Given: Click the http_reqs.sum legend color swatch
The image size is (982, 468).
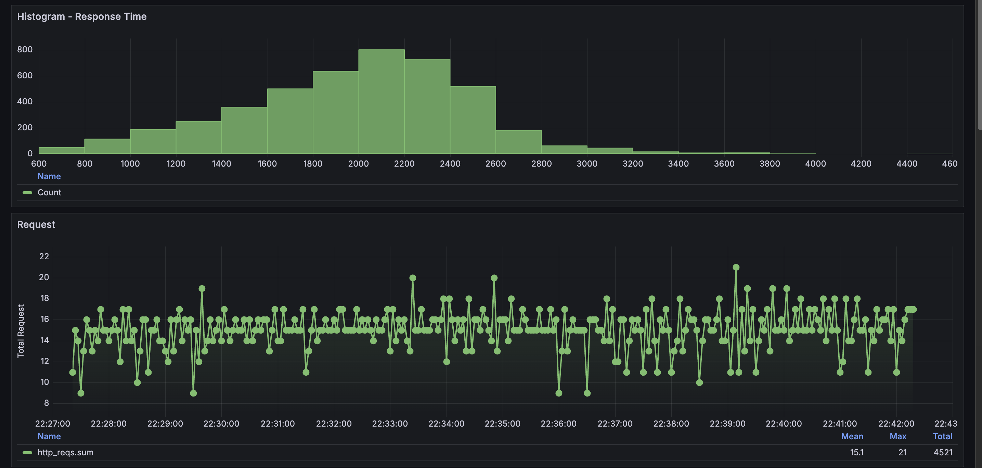Looking at the screenshot, I should 27,452.
